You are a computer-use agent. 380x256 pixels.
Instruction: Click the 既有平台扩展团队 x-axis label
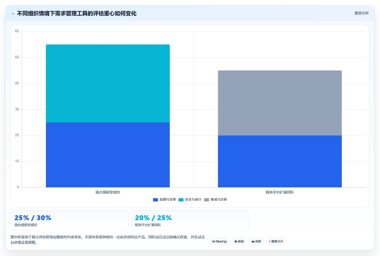280,192
